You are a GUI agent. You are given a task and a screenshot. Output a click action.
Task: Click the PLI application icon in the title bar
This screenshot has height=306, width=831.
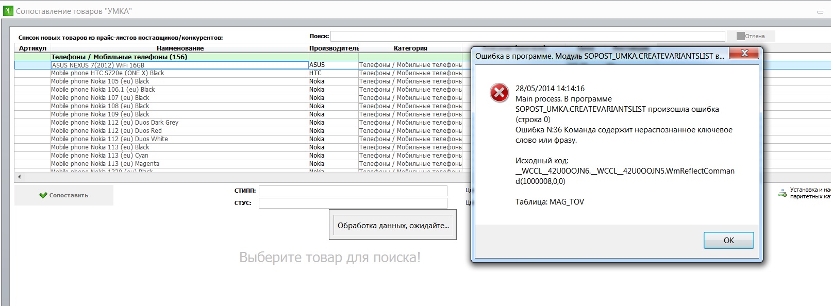click(x=8, y=11)
